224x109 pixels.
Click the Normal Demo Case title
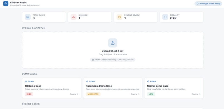click(158, 86)
